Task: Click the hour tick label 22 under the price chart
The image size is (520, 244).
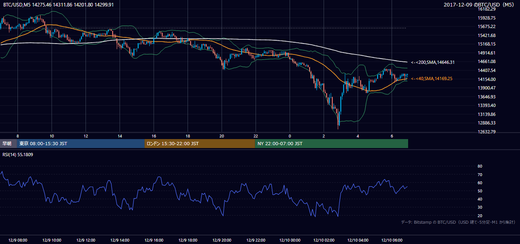Action: [256, 136]
